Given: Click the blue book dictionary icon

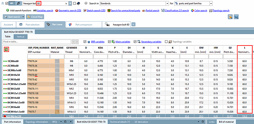Looking at the screenshot, I should 78,3.
